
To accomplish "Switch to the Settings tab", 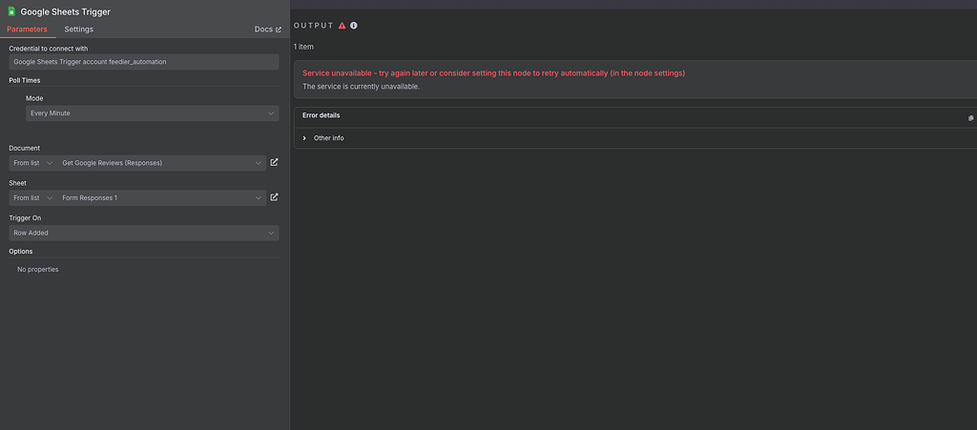I will pyautogui.click(x=79, y=30).
